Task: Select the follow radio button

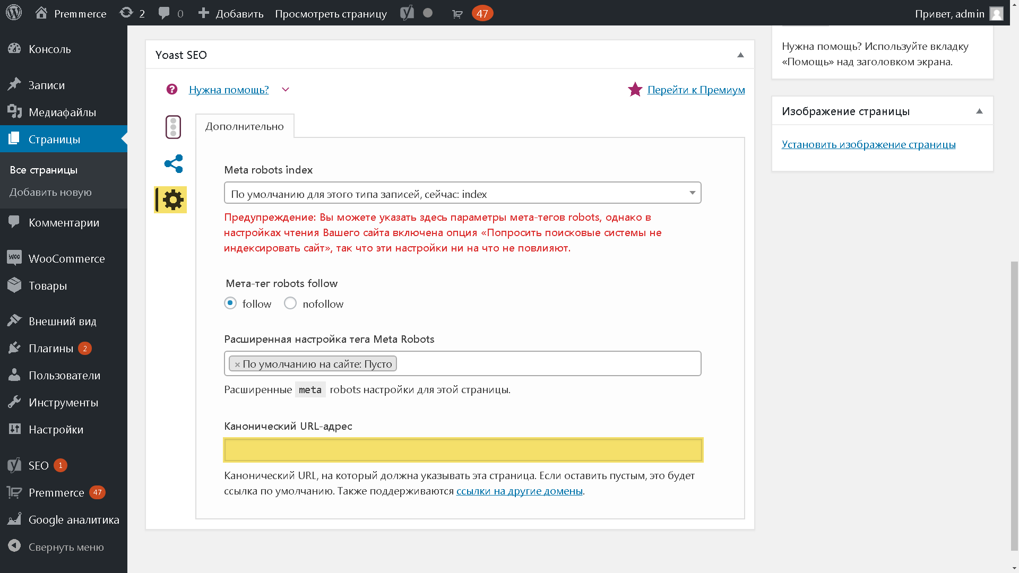Action: pos(230,303)
